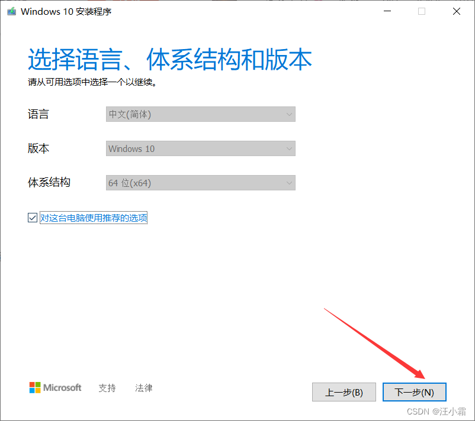
Task: Click the 上一步(B) button
Action: [344, 392]
